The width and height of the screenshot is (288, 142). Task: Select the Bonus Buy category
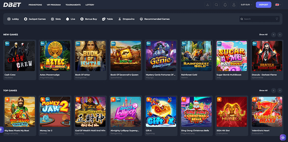click(89, 19)
